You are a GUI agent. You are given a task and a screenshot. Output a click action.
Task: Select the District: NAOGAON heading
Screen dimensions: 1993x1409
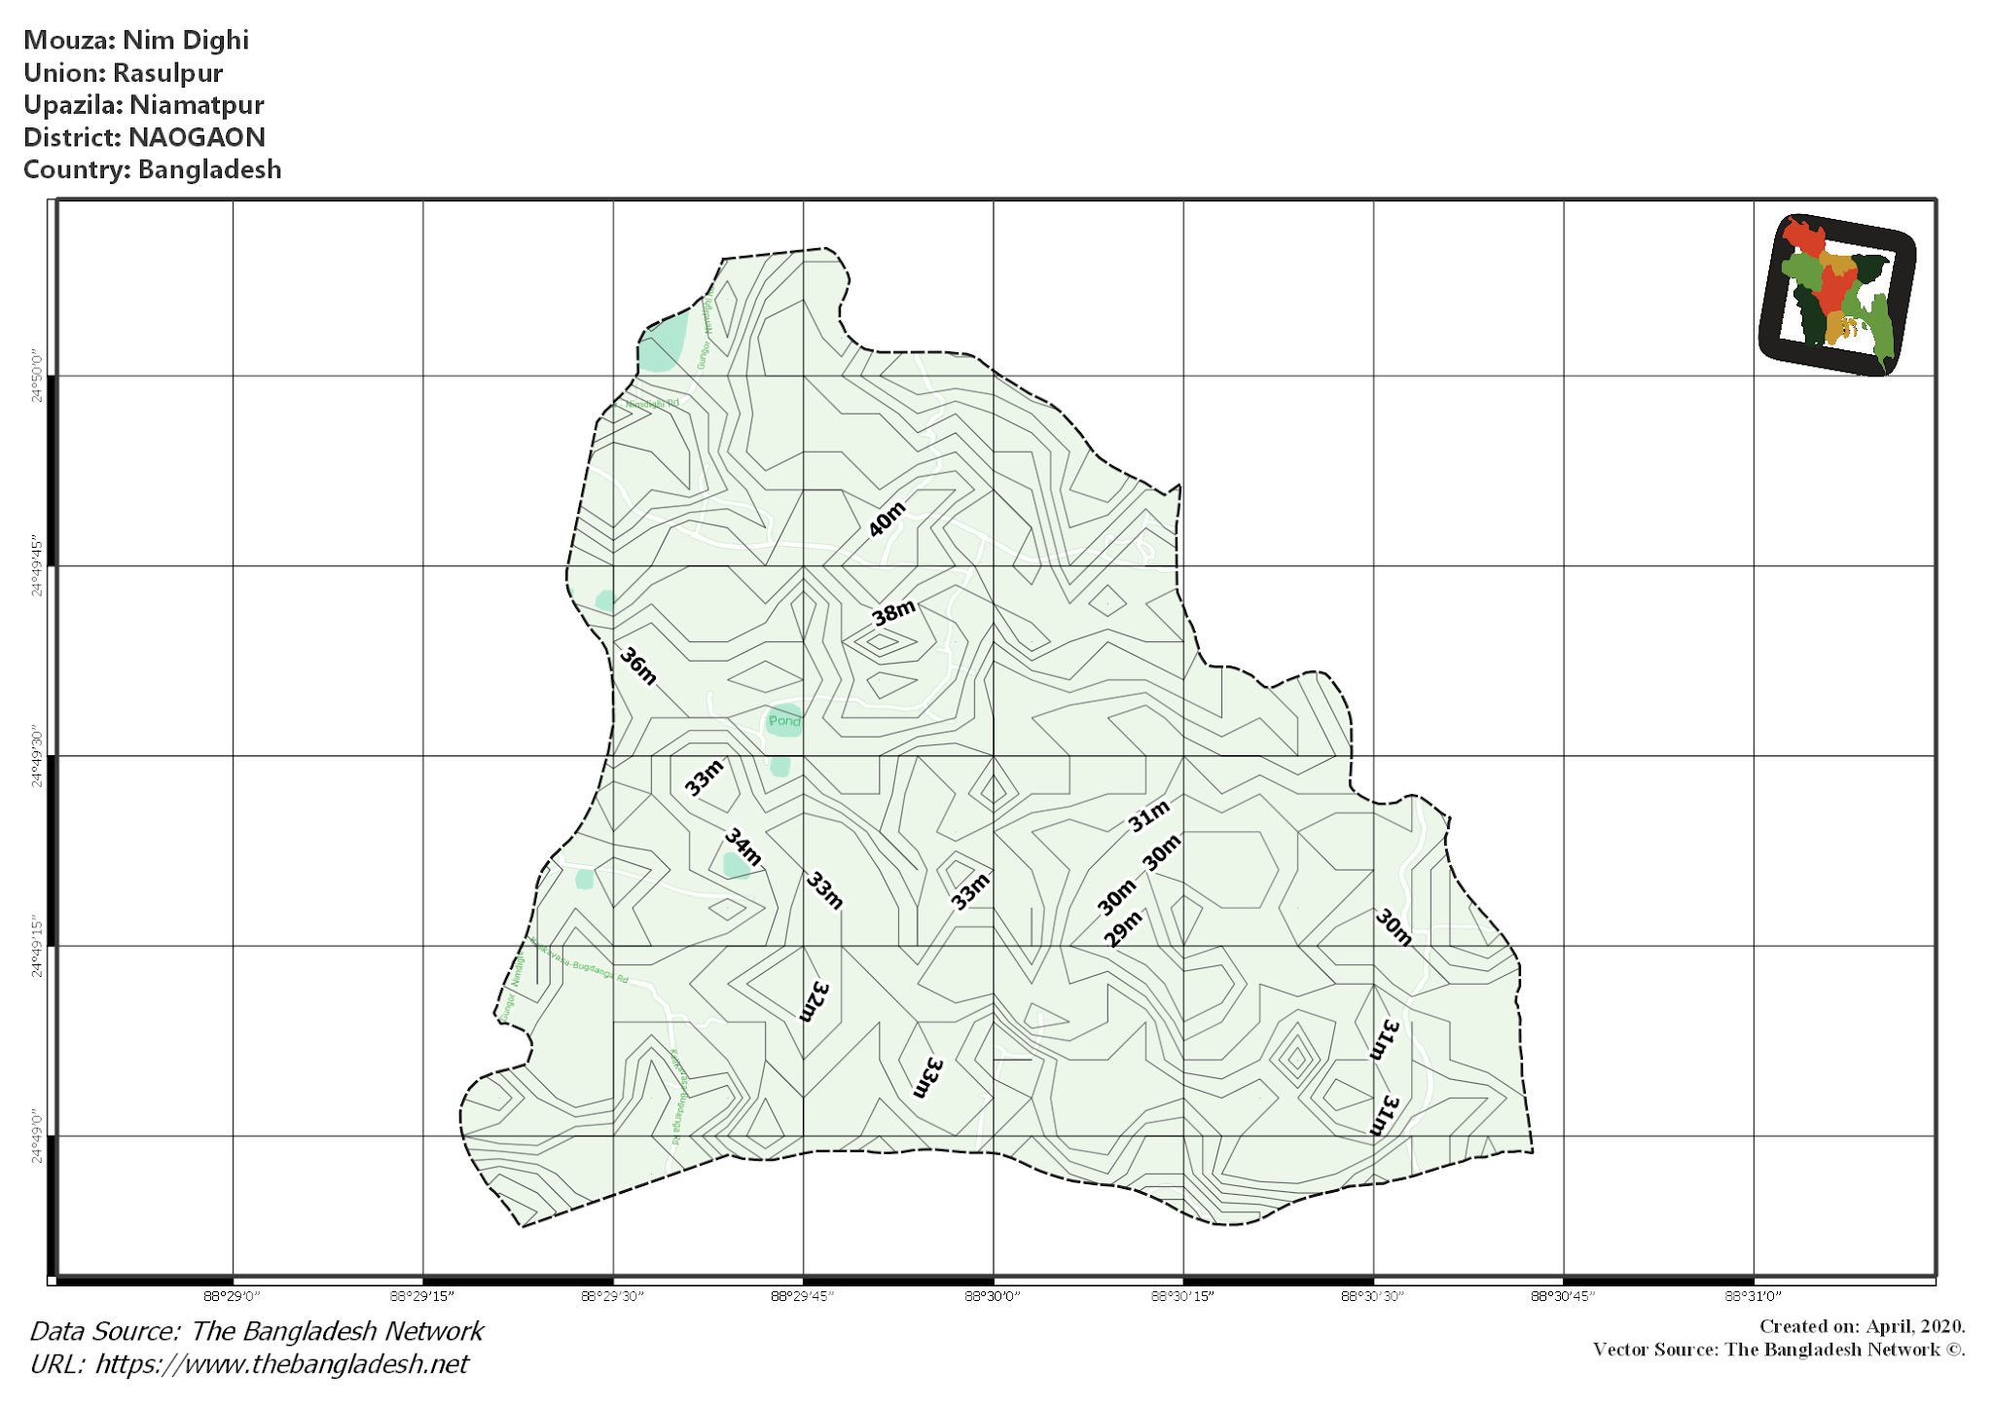[x=146, y=137]
